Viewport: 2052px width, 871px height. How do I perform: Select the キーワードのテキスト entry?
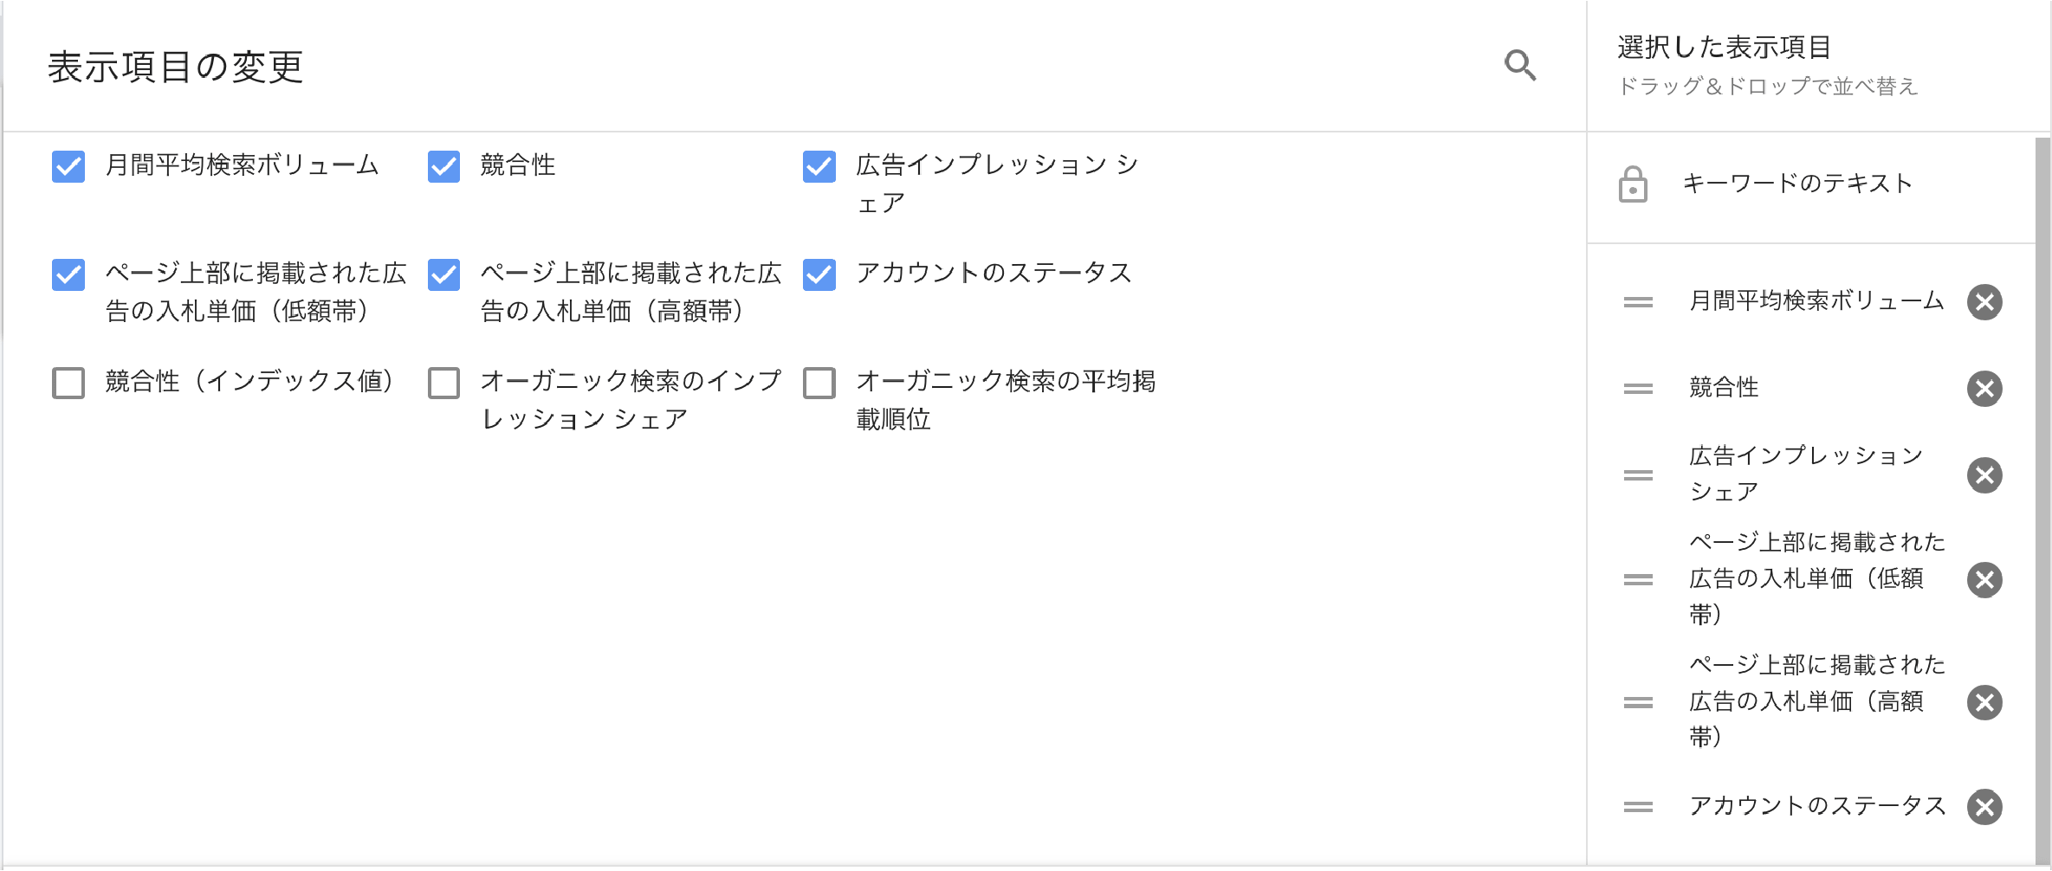(1796, 184)
